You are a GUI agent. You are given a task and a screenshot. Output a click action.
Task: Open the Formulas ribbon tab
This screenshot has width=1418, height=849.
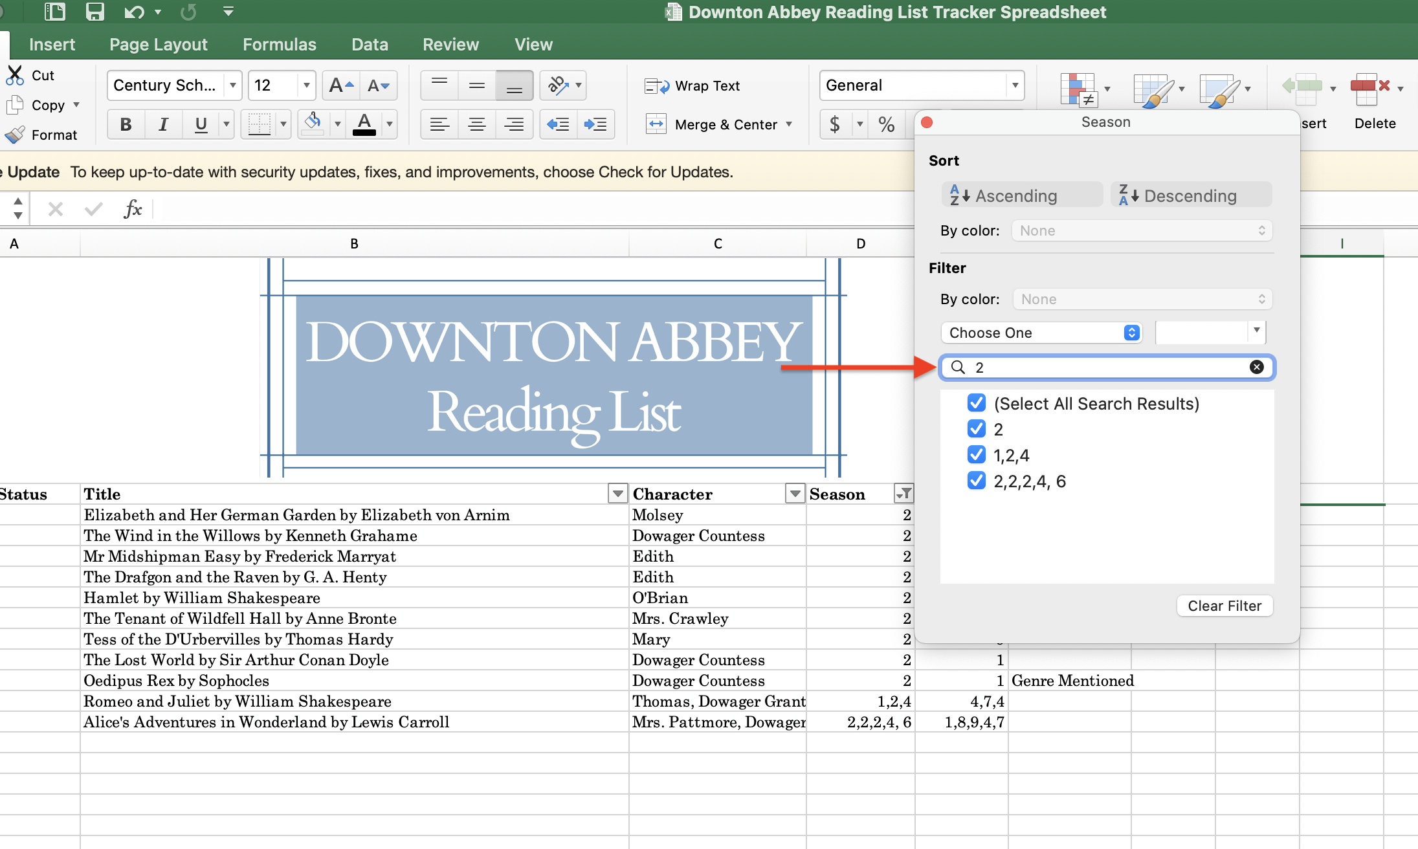point(279,44)
